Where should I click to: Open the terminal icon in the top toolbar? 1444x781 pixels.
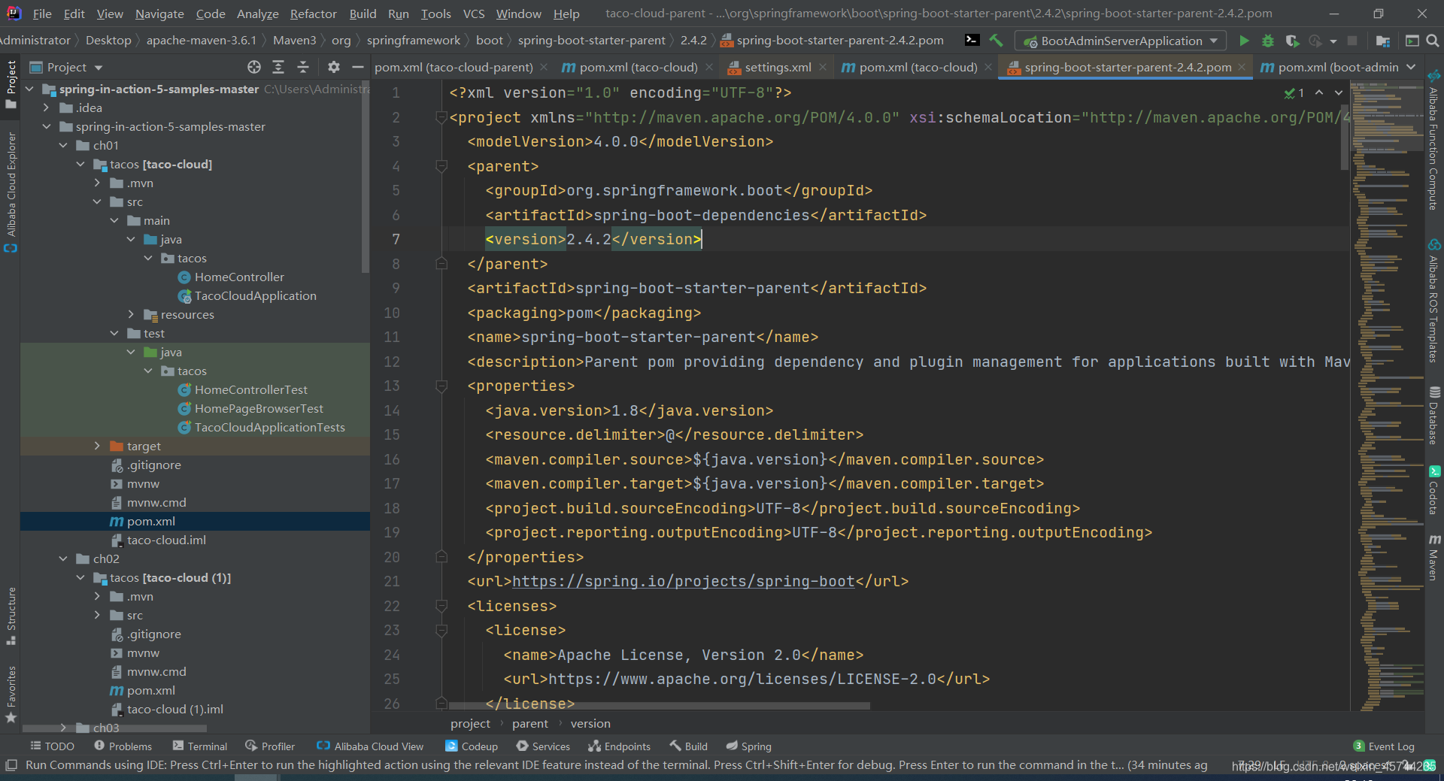coord(972,41)
